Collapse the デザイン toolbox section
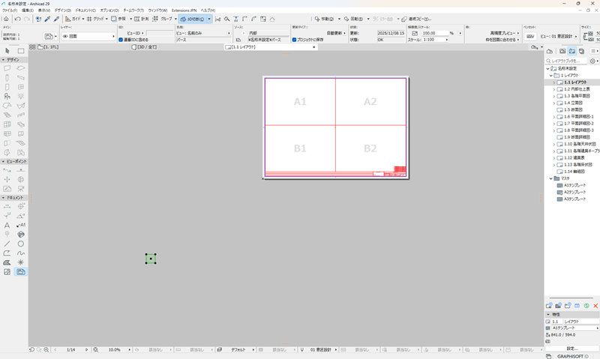 click(x=4, y=60)
